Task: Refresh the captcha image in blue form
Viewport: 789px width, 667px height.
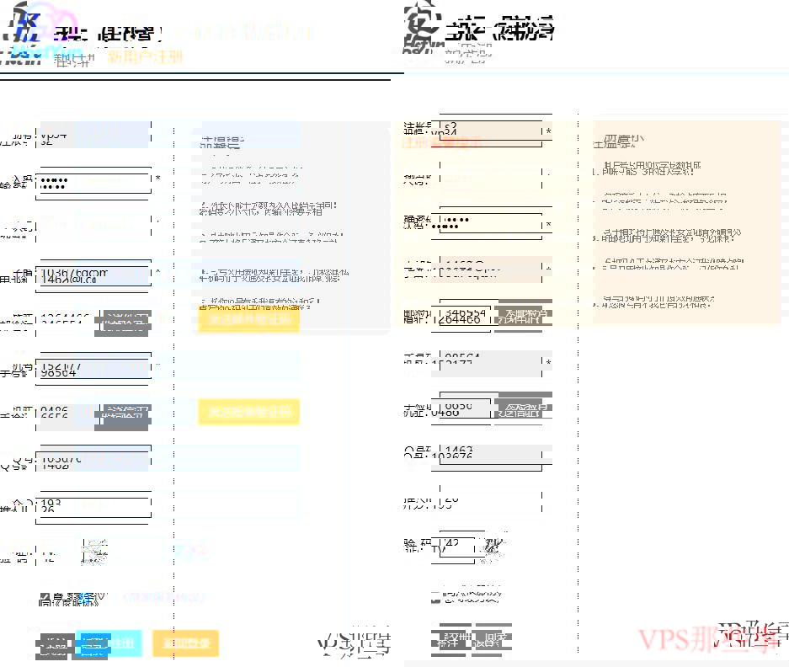Action: click(x=94, y=552)
